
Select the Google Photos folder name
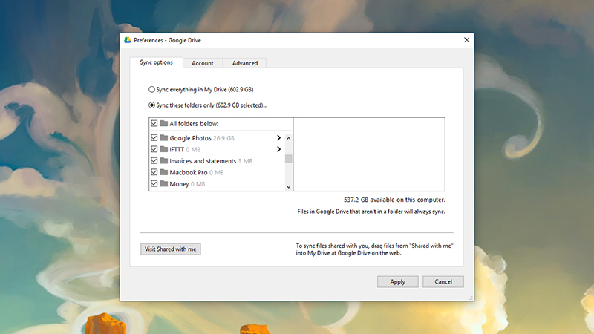(190, 138)
